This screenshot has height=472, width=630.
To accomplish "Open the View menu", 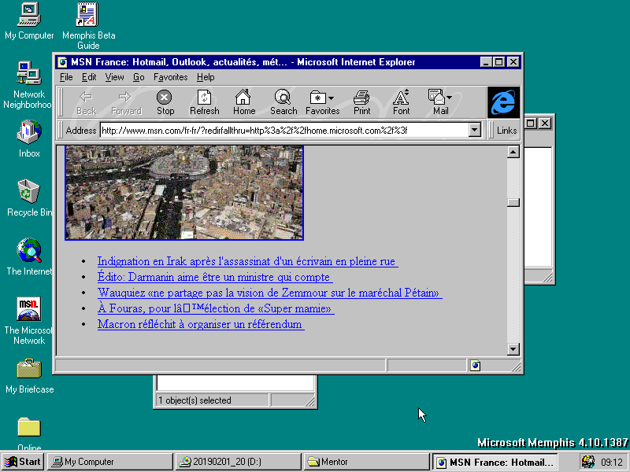I will pos(114,77).
